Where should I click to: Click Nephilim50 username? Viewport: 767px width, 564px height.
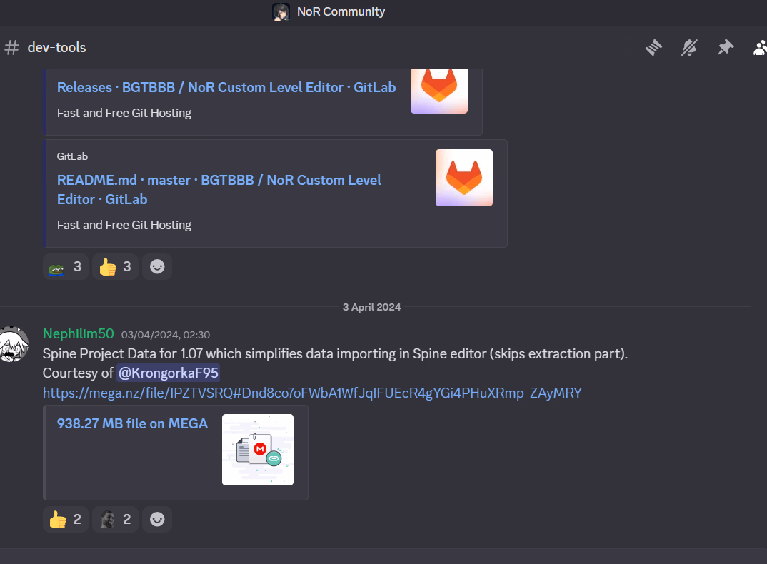(78, 333)
